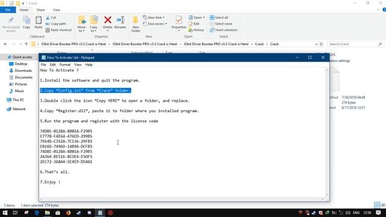Click highlighted line about Config.ini
386x217 pixels.
coord(86,90)
